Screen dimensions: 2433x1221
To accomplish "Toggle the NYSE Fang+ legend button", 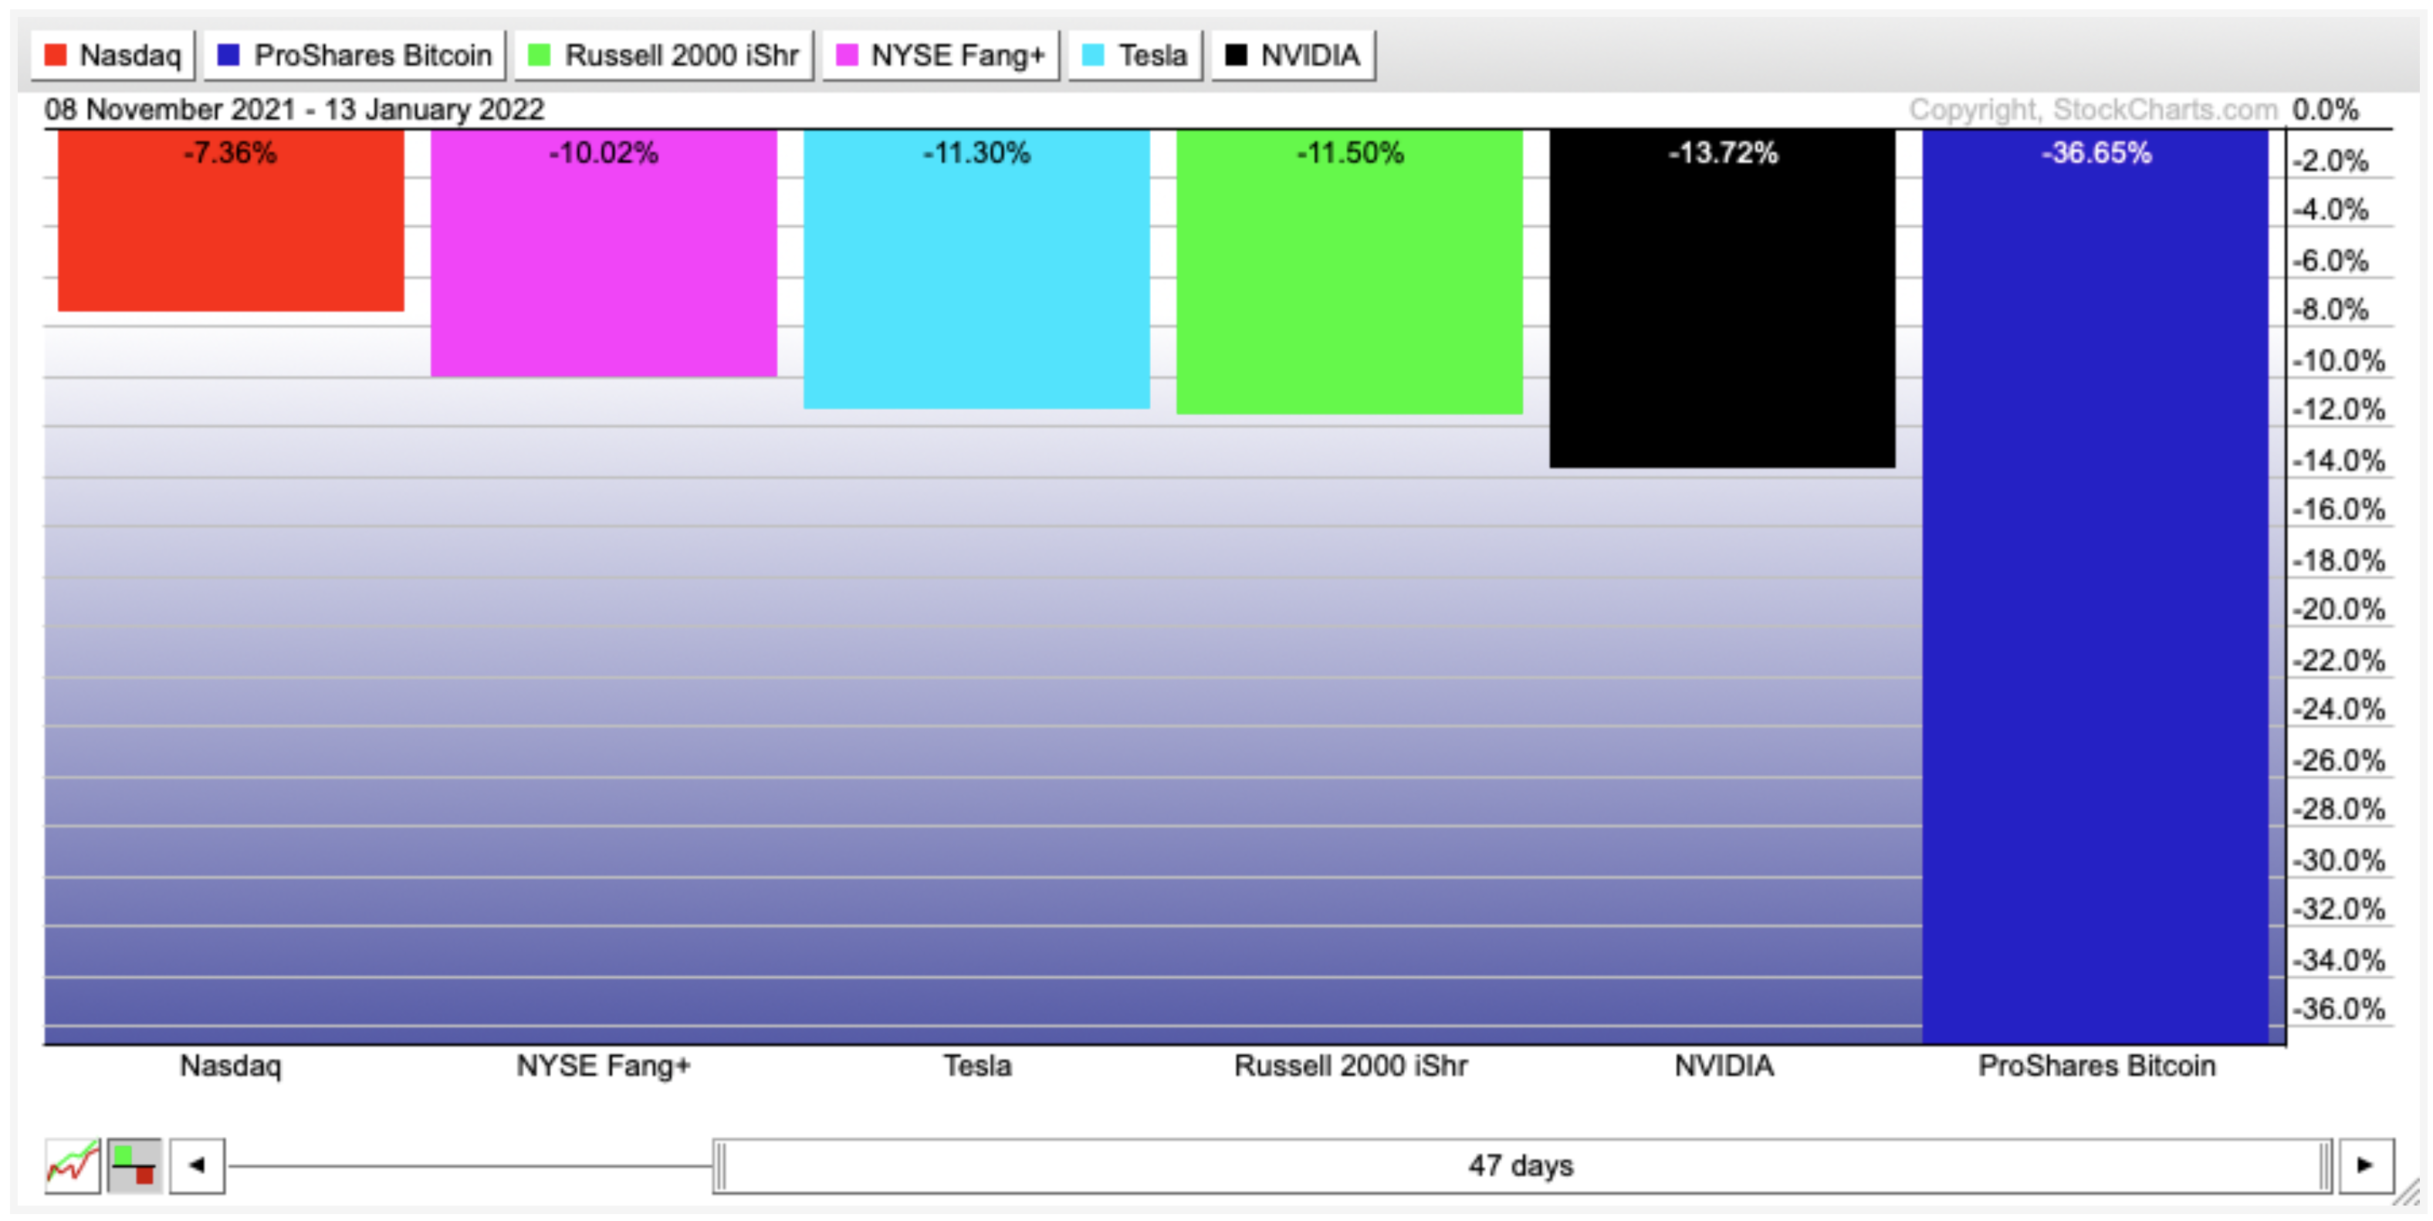I will [x=941, y=56].
